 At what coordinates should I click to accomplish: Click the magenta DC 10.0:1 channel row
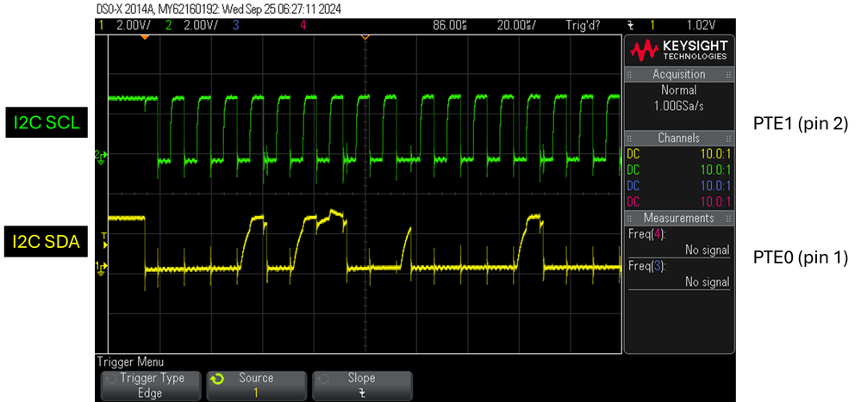(678, 201)
